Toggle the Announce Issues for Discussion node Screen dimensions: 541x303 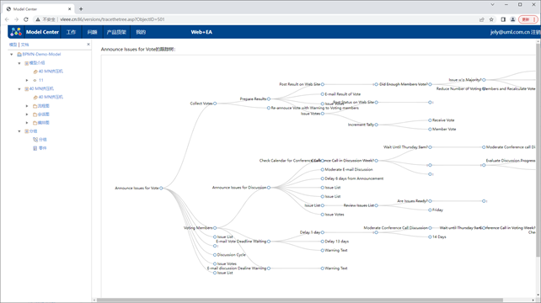click(x=269, y=188)
